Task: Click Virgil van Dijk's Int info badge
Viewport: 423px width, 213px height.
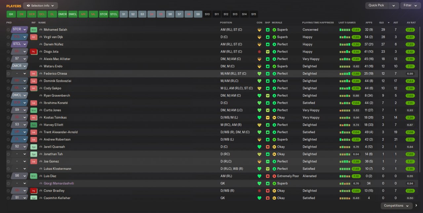Action: point(33,37)
